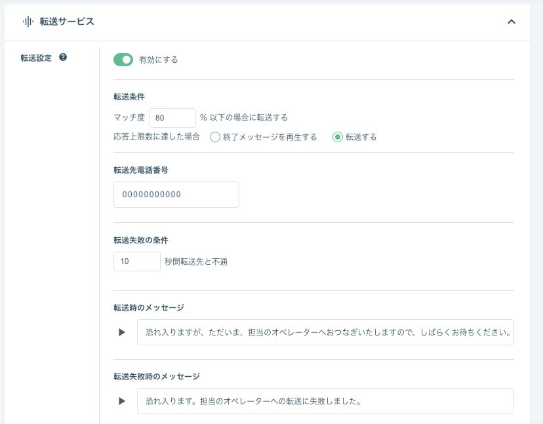Click the マッチ度 percentage input field

click(x=172, y=118)
